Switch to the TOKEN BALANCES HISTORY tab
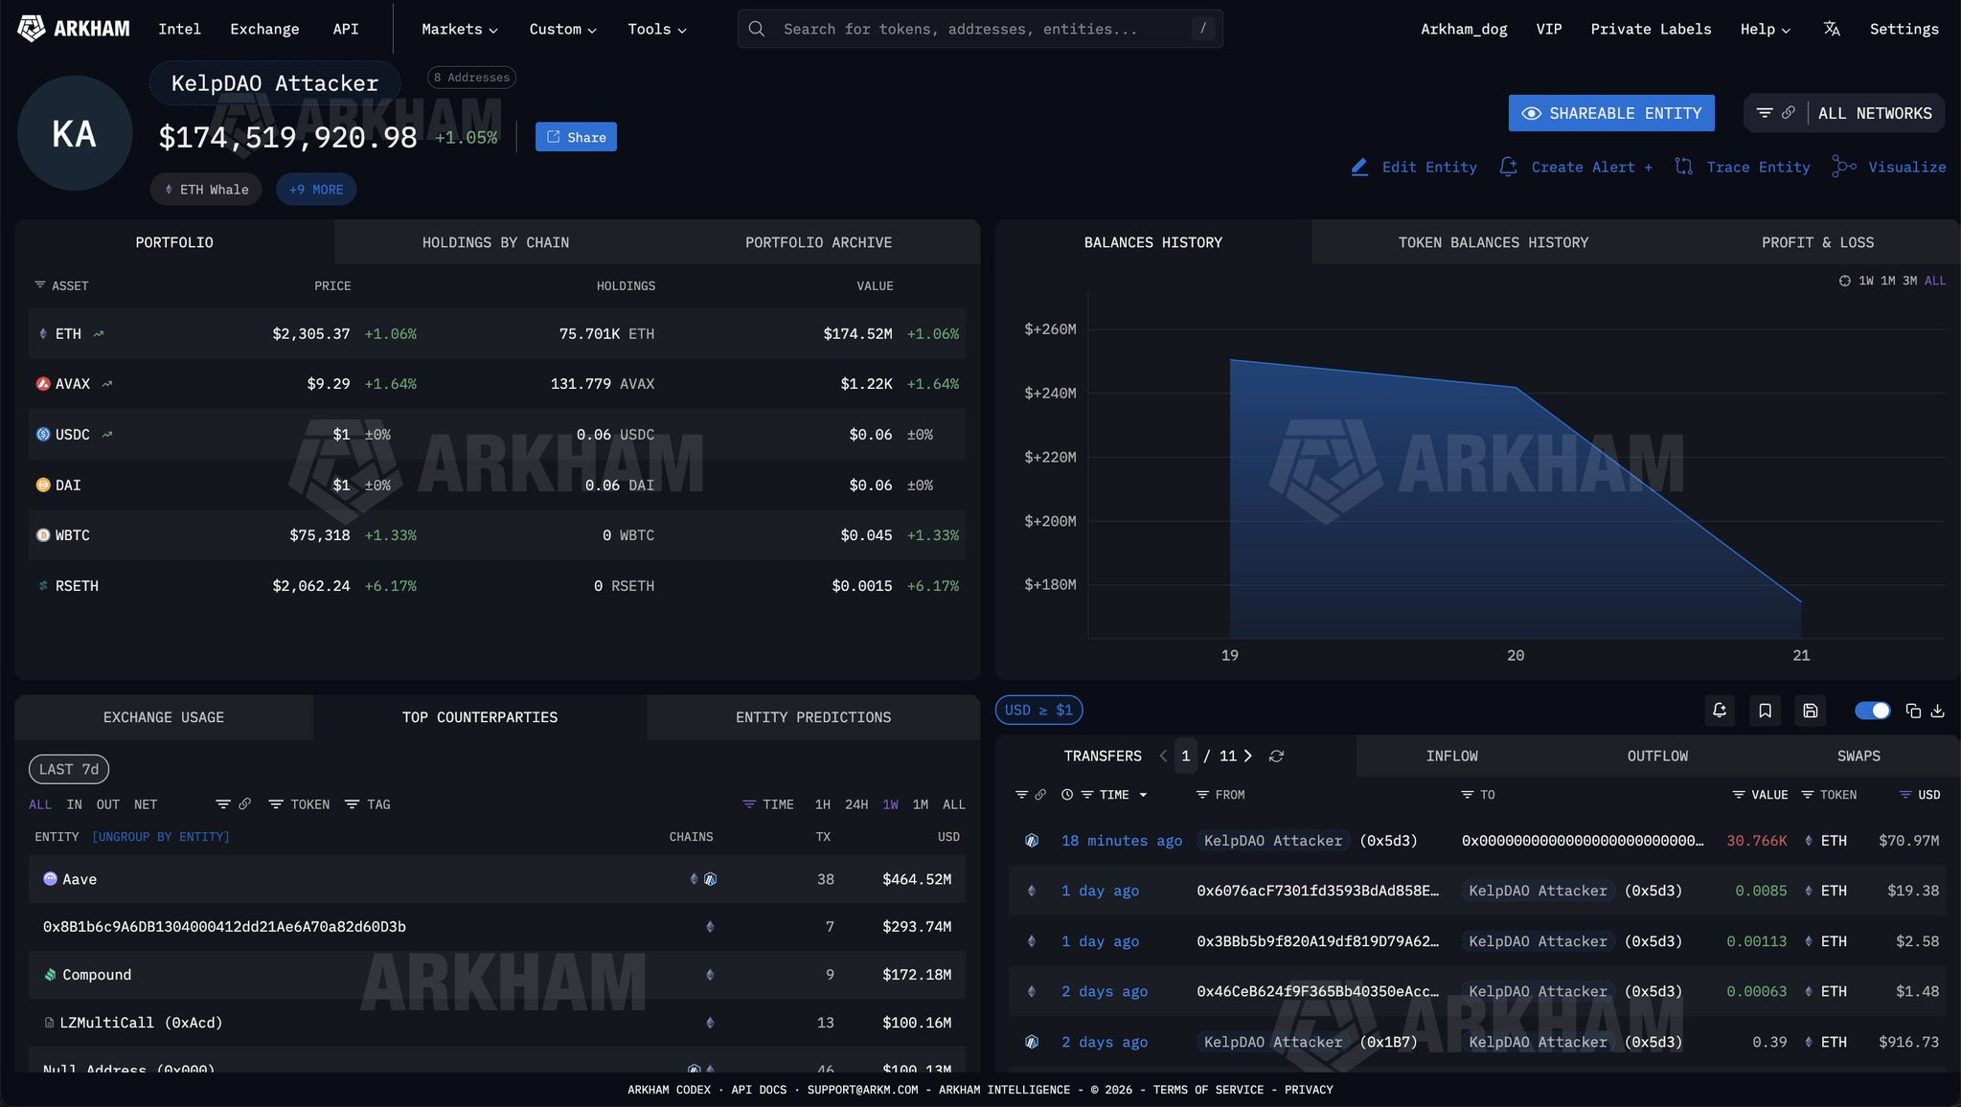This screenshot has height=1107, width=1961. [1492, 241]
